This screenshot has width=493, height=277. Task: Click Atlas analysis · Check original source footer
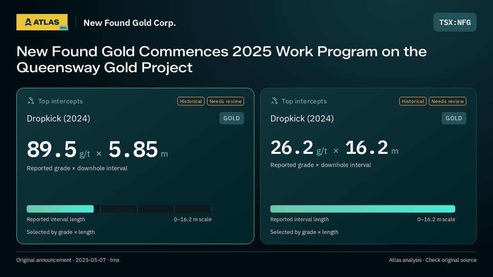[433, 260]
